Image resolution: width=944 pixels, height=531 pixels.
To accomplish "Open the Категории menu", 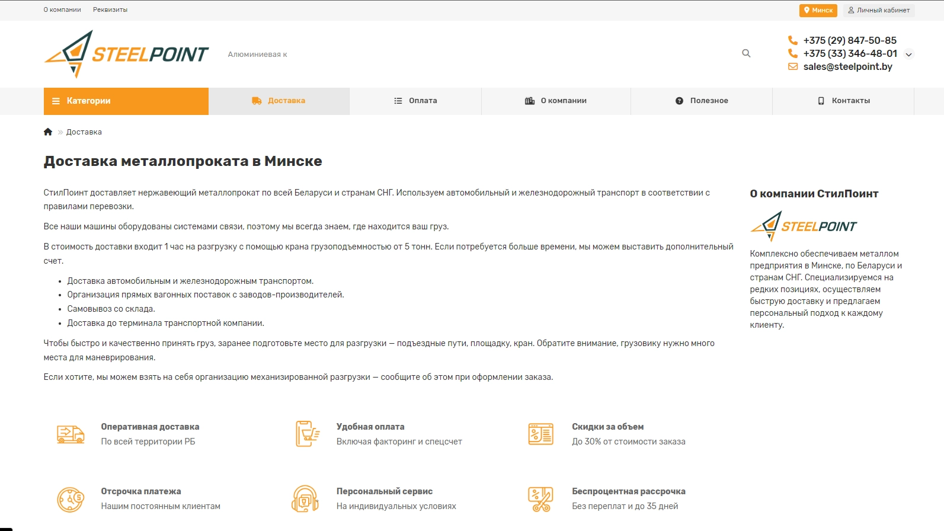I will click(126, 101).
